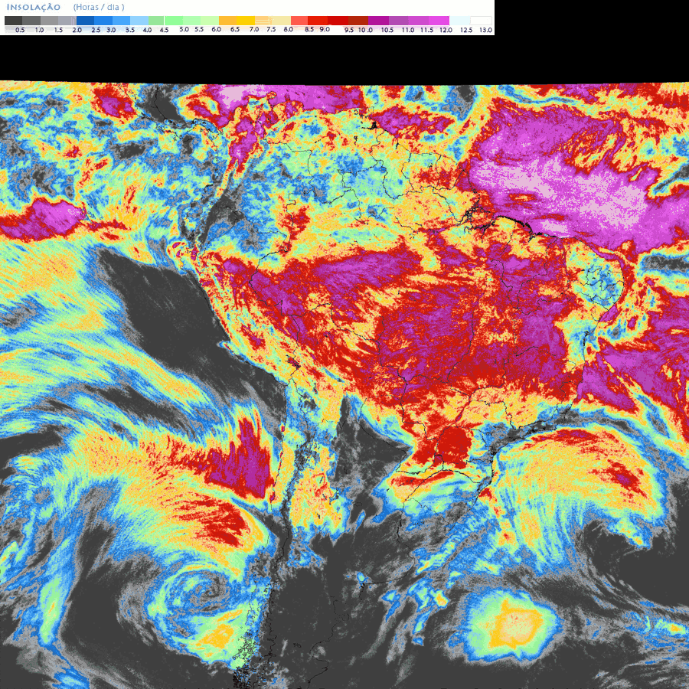Click the orange legend swatch

[227, 21]
